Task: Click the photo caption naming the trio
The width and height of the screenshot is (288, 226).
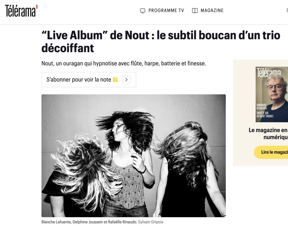Action: [x=89, y=222]
